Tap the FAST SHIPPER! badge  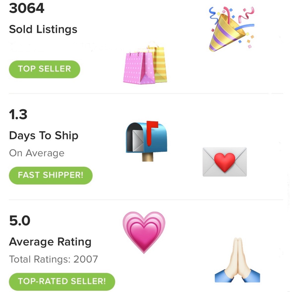[x=51, y=175]
